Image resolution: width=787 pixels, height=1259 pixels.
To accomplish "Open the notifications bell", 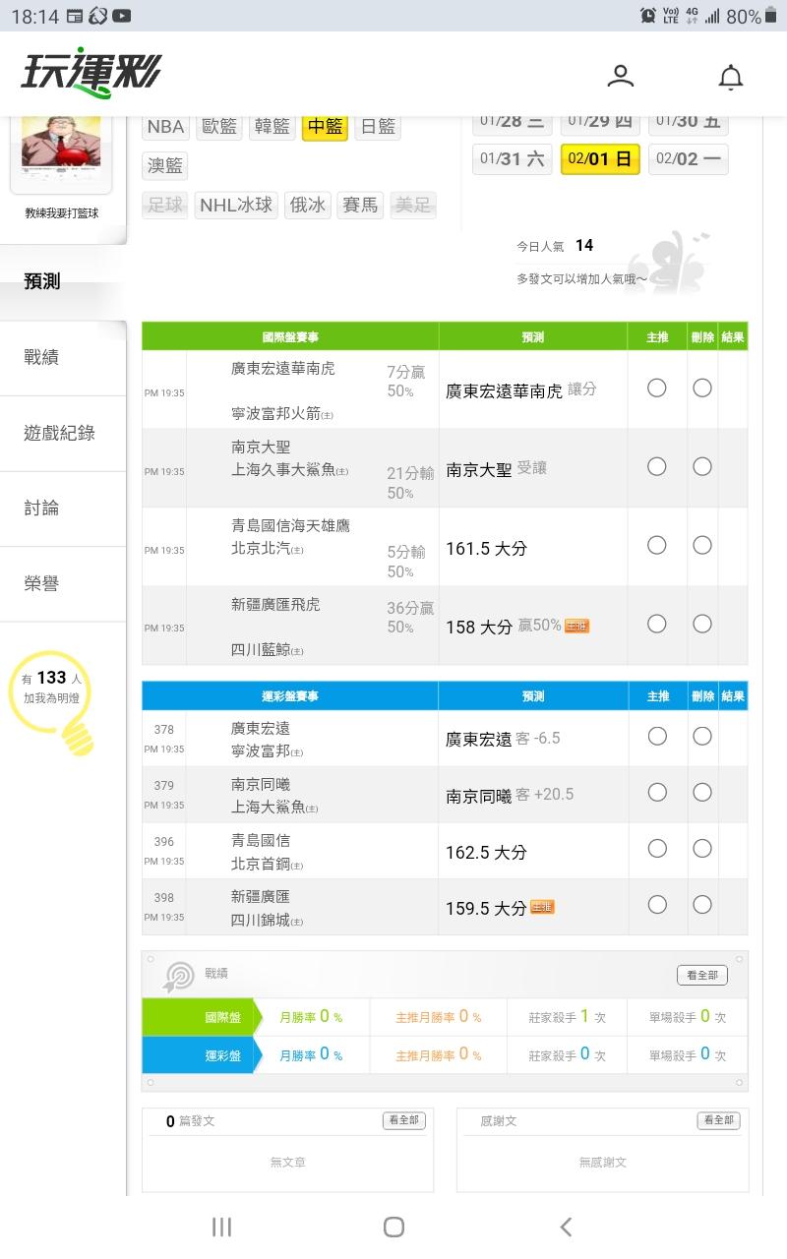I will coord(730,77).
